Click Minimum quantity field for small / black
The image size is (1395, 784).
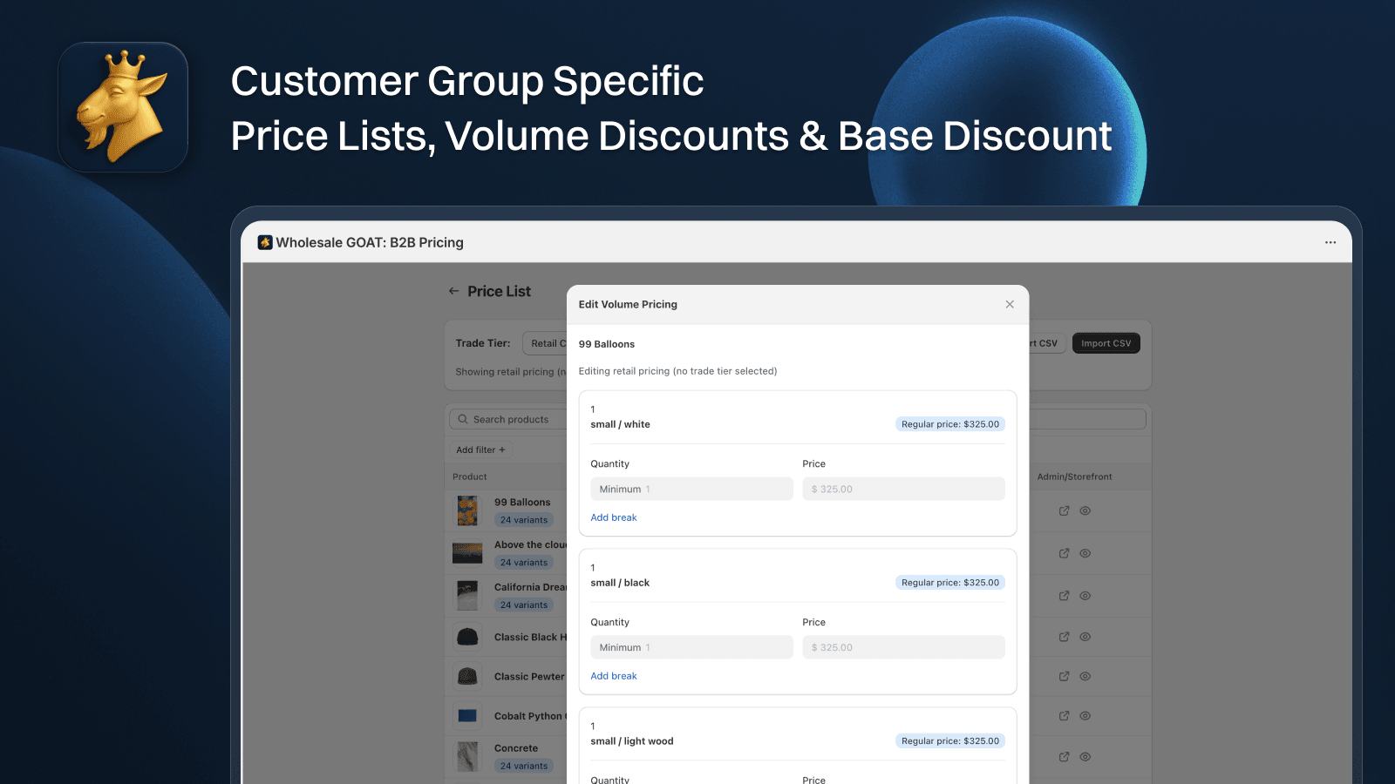(x=691, y=647)
